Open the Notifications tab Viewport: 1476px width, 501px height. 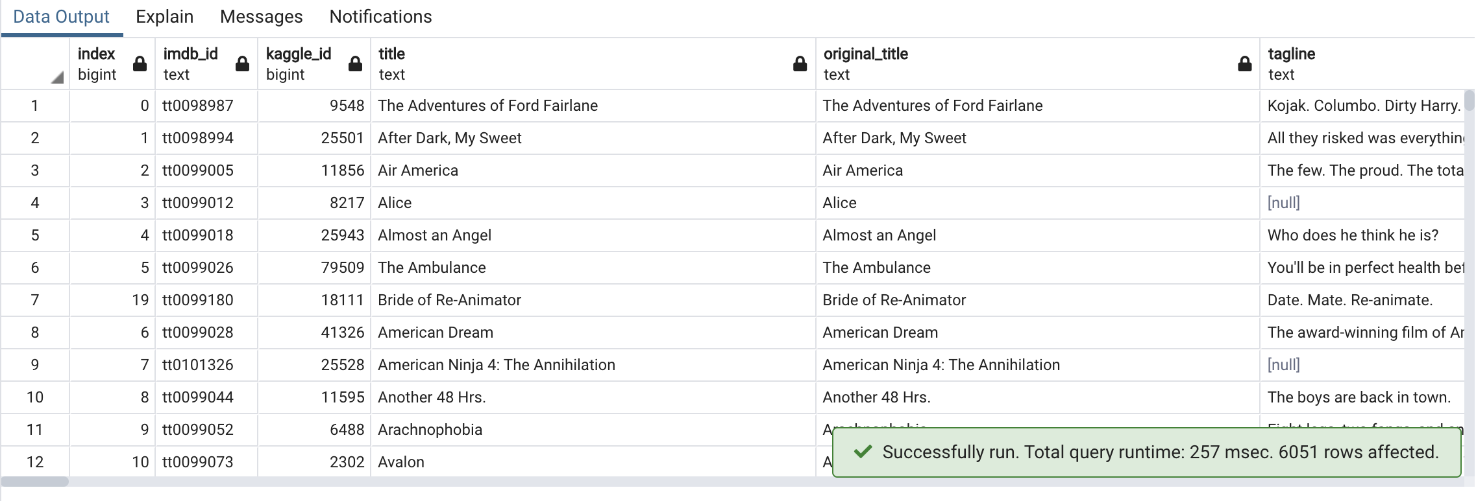point(380,17)
